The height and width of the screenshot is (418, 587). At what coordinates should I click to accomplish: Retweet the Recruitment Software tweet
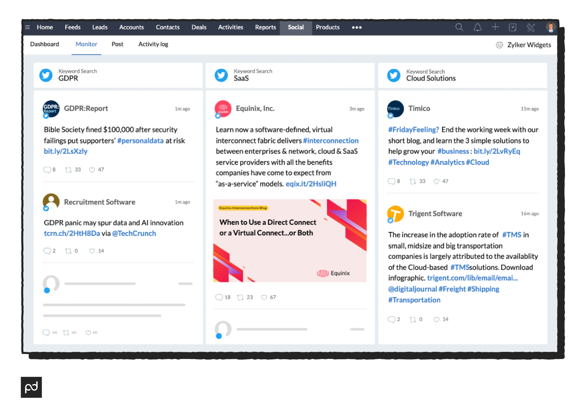click(68, 251)
